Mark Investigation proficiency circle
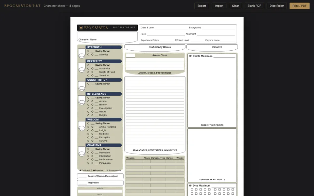This screenshot has height=196, width=314. pos(88,108)
